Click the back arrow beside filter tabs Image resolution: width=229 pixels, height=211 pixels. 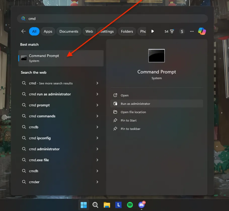23,31
